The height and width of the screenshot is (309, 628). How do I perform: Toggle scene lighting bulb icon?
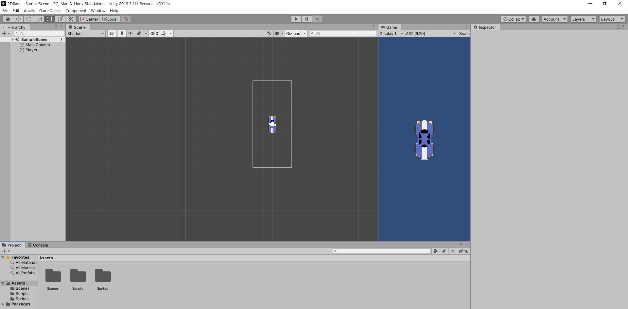click(x=122, y=33)
